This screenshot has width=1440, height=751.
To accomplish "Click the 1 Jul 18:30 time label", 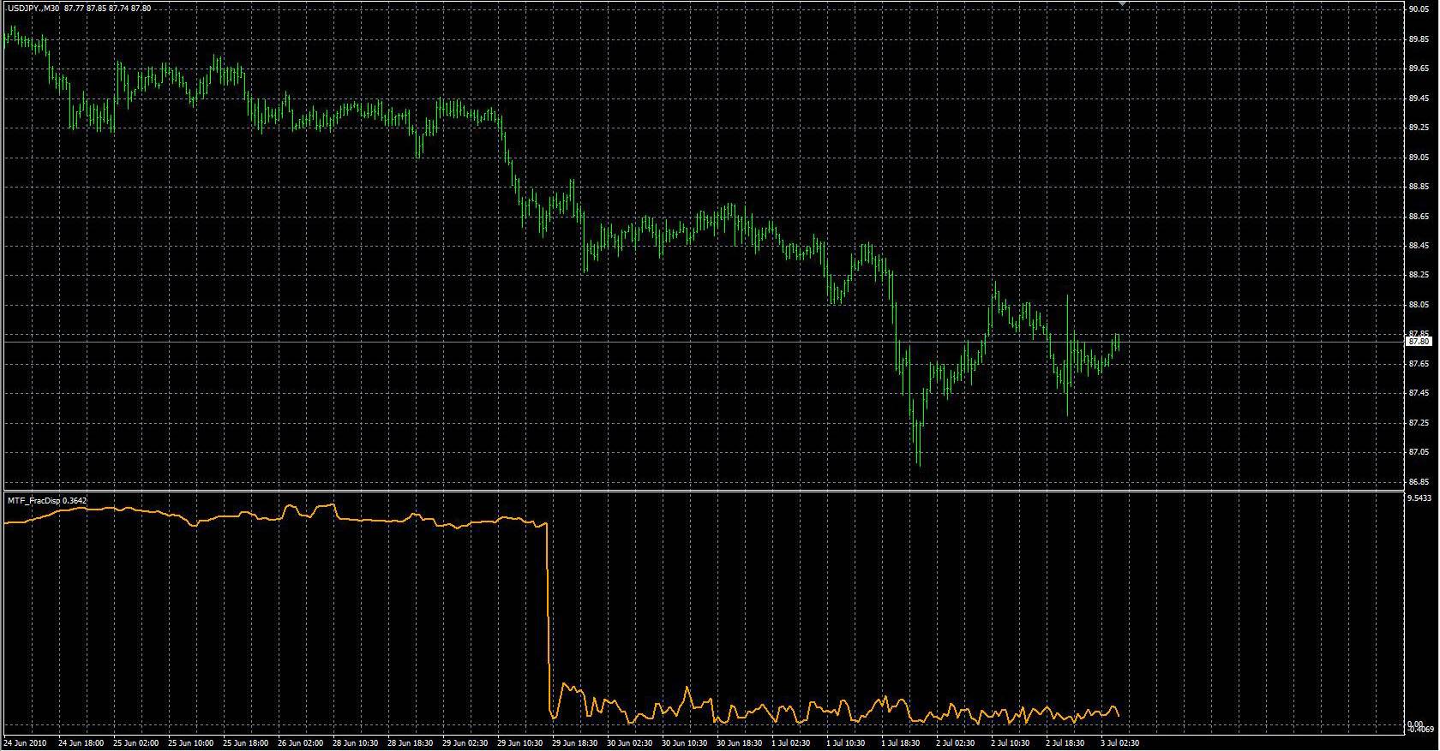I will (902, 743).
